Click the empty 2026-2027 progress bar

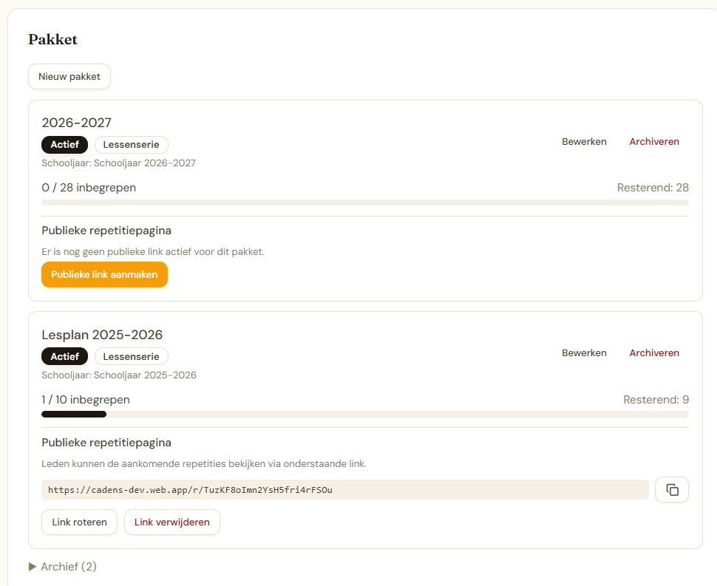click(x=365, y=202)
